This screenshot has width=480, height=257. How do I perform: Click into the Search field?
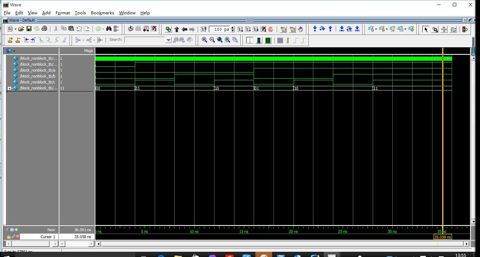coord(145,40)
